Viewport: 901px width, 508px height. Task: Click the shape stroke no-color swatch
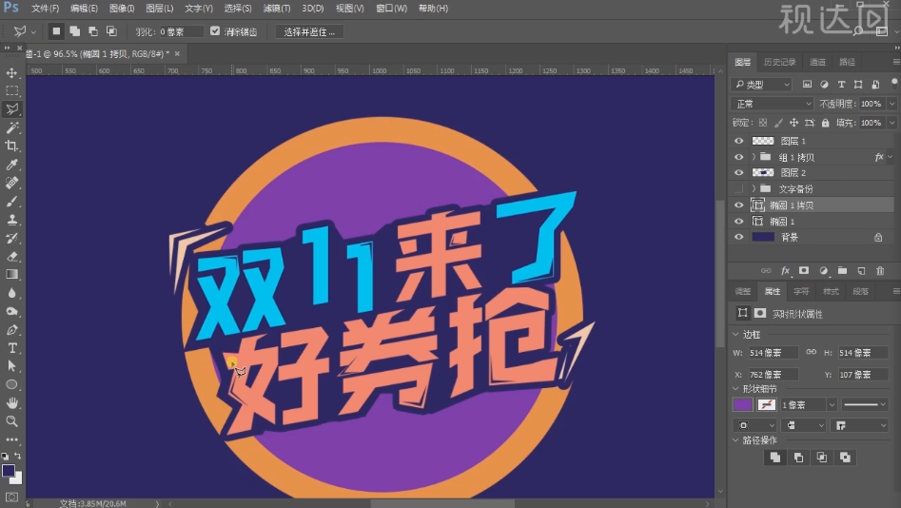(x=767, y=404)
